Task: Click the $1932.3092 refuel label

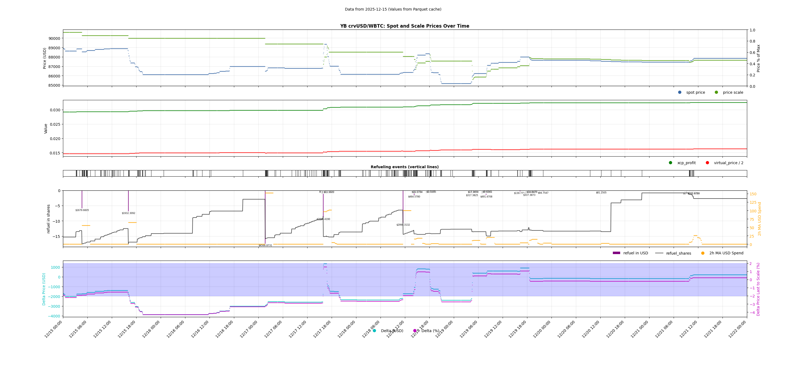Action: click(x=128, y=213)
